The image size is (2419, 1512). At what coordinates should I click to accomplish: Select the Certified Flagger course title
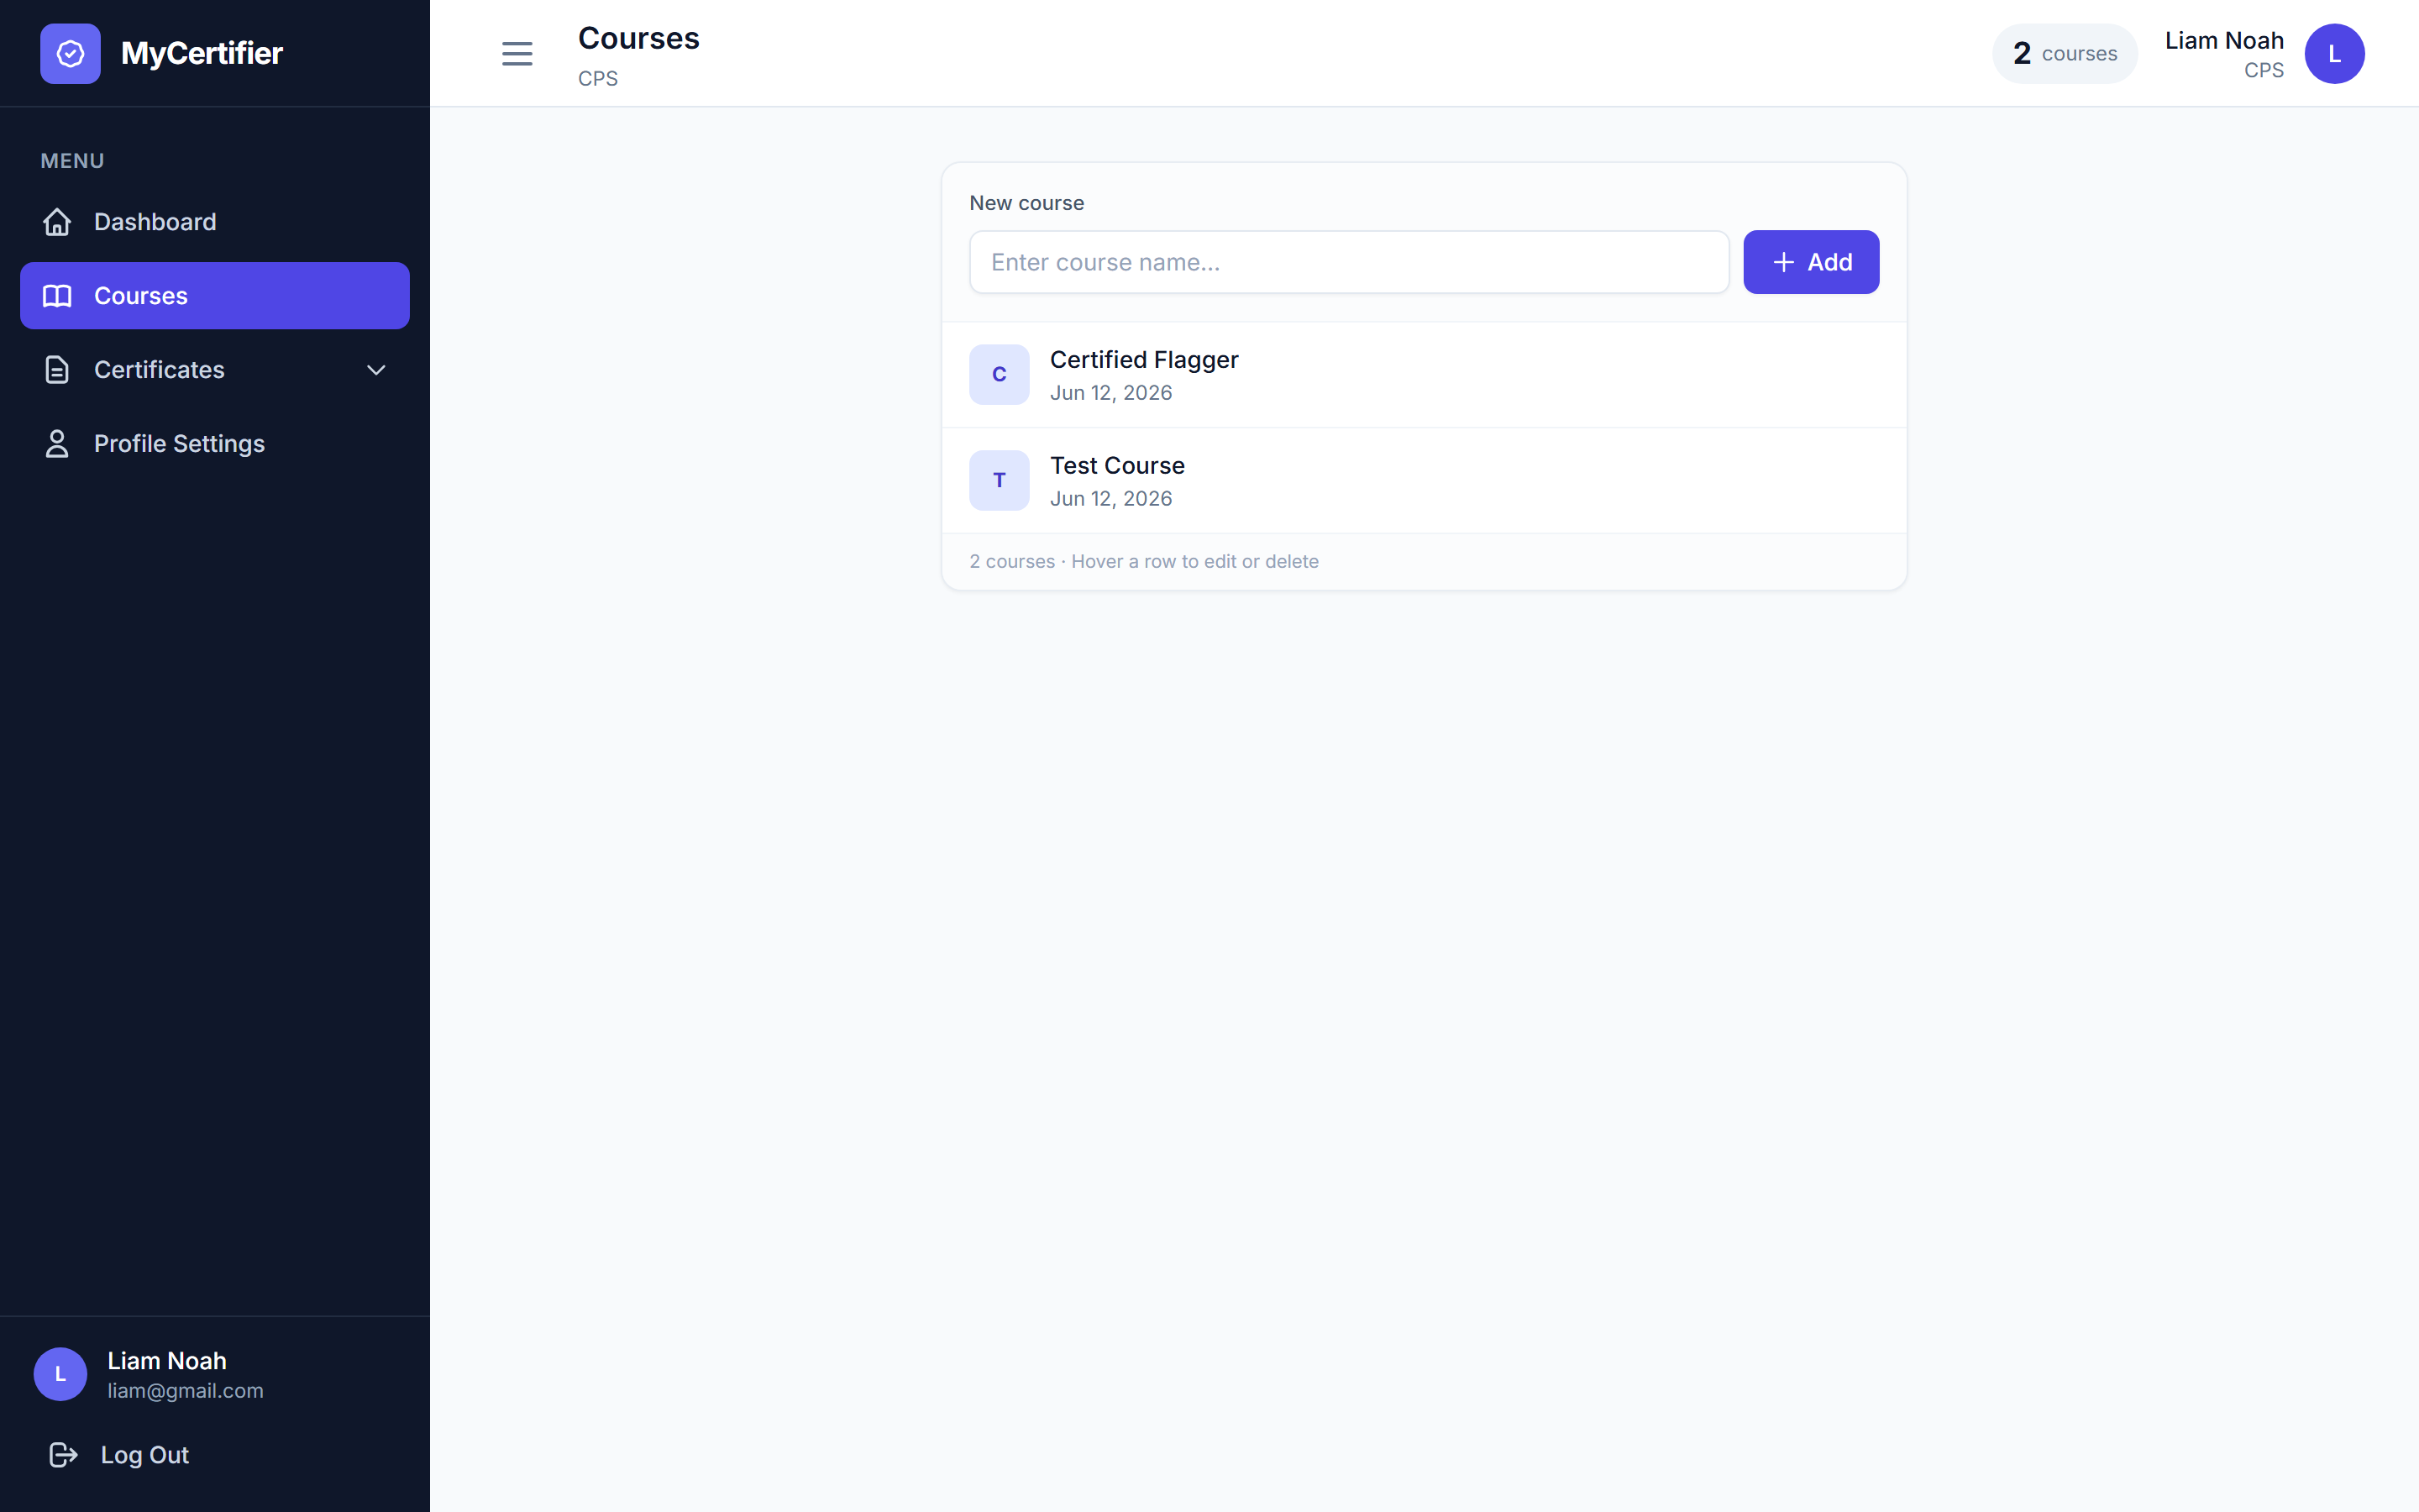[x=1143, y=360]
